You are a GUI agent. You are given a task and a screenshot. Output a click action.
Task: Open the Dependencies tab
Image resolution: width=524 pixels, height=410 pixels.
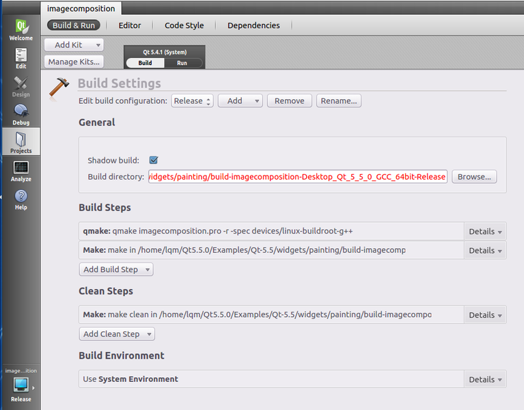point(253,25)
